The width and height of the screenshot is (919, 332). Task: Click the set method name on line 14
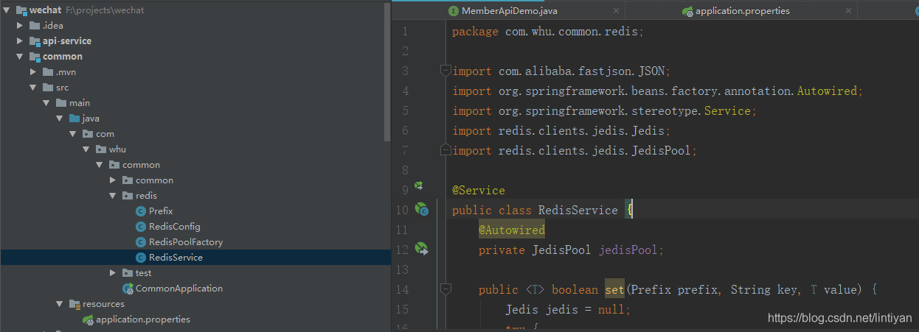point(614,289)
